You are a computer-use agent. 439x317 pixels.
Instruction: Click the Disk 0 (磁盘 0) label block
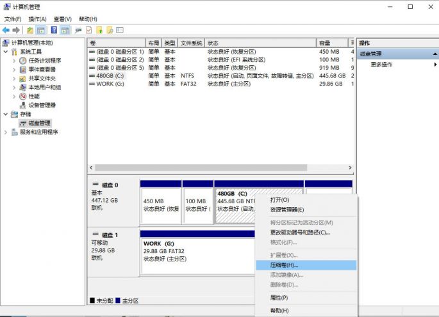pos(113,202)
